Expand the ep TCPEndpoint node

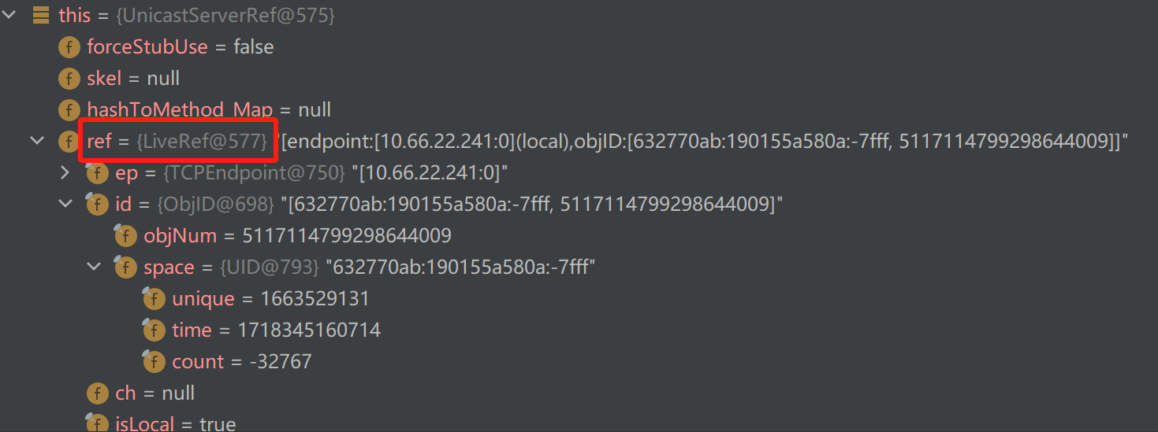click(x=65, y=173)
